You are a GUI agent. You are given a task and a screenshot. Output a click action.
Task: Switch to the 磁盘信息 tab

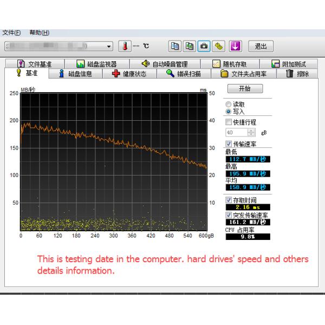tap(75, 74)
